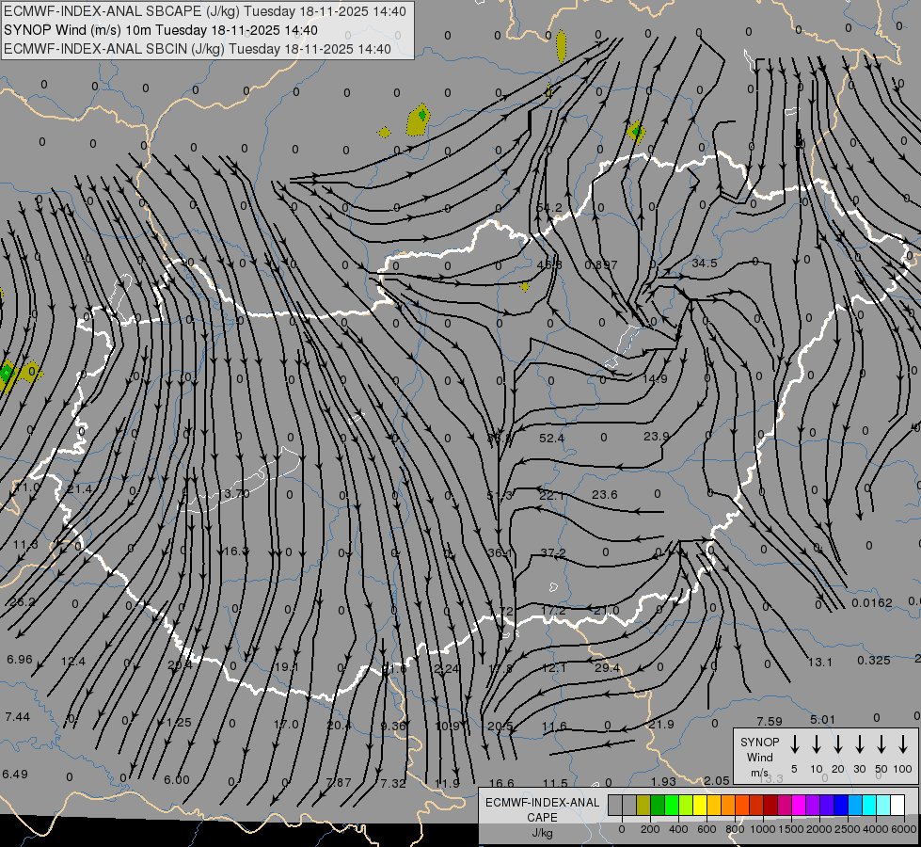Click the SBCIN title line in header box

[198, 49]
